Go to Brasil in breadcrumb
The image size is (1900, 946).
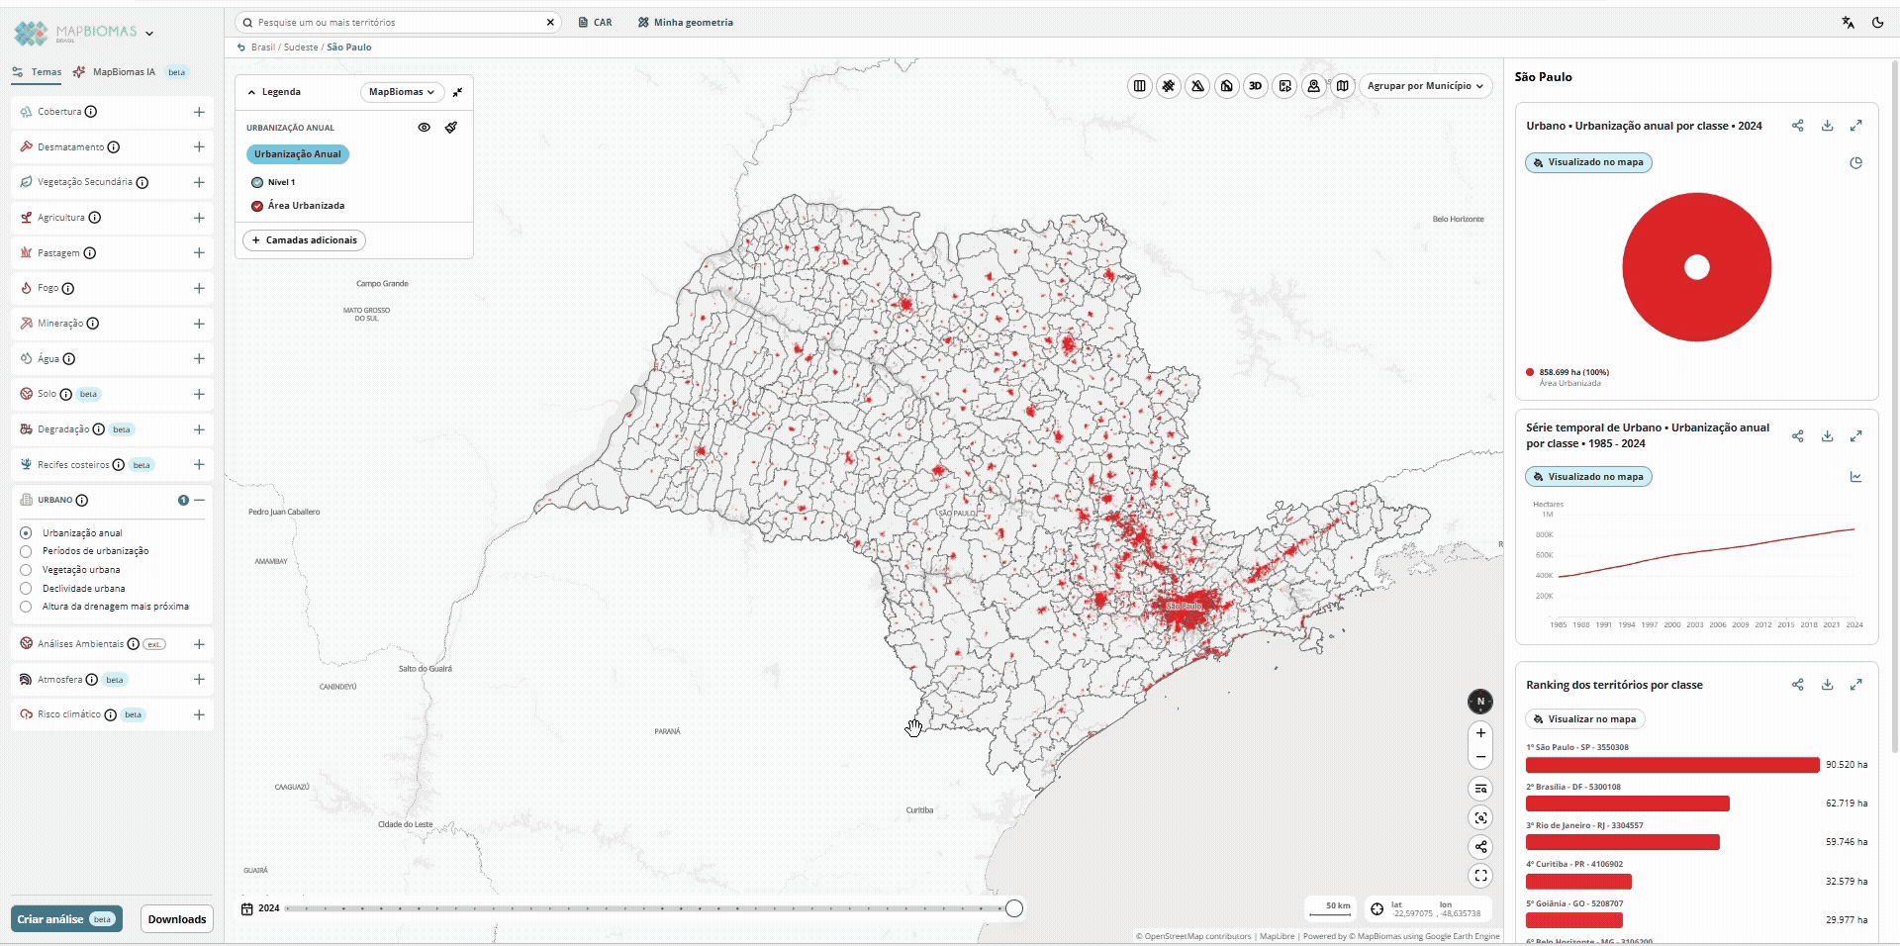263,47
